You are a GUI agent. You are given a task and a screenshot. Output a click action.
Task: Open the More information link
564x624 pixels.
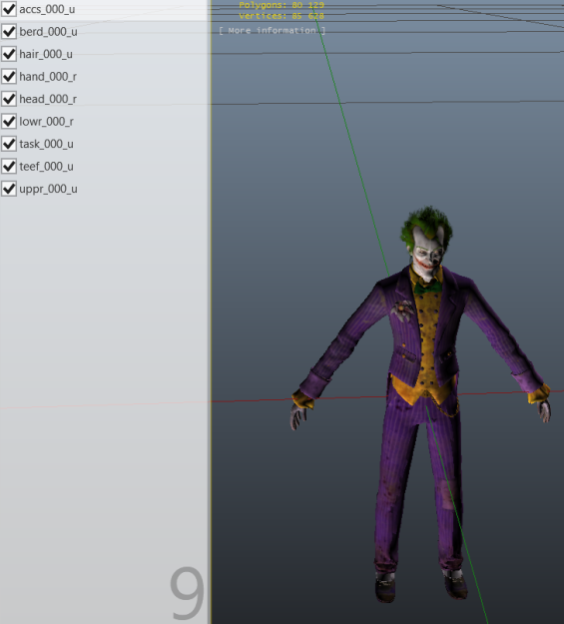pos(272,31)
